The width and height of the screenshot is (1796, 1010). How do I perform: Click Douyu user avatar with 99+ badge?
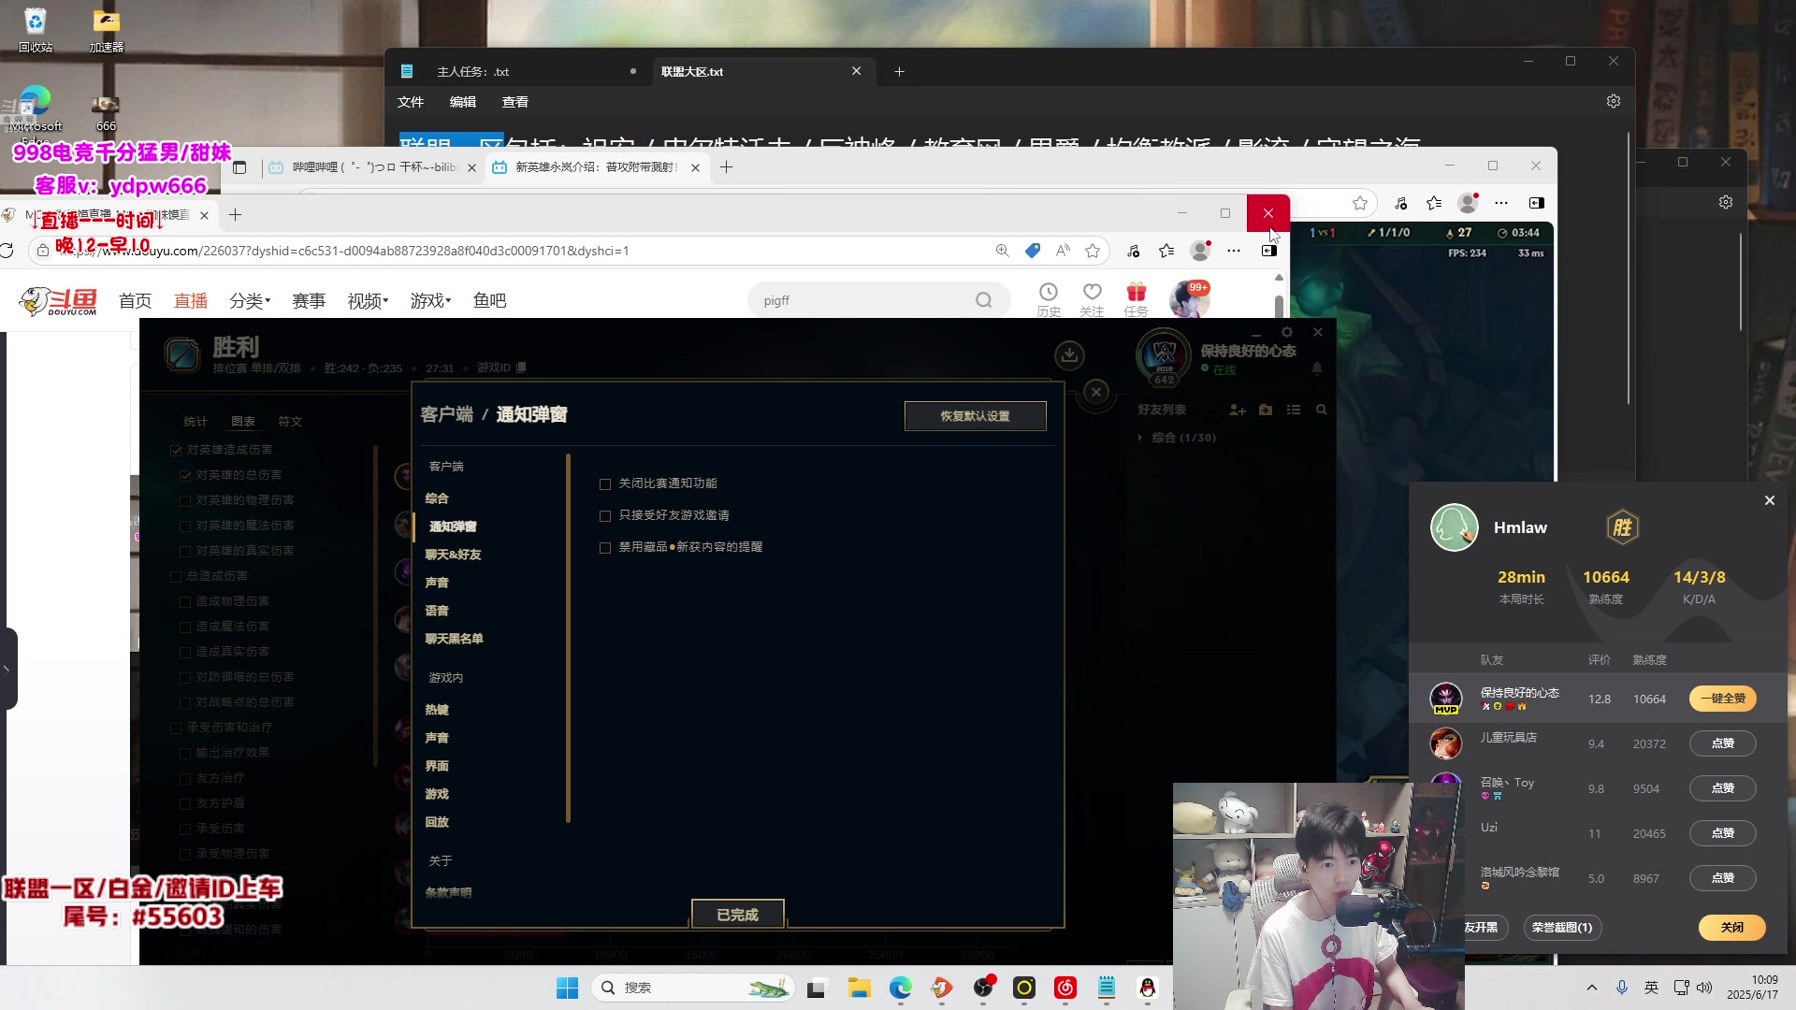(x=1189, y=299)
